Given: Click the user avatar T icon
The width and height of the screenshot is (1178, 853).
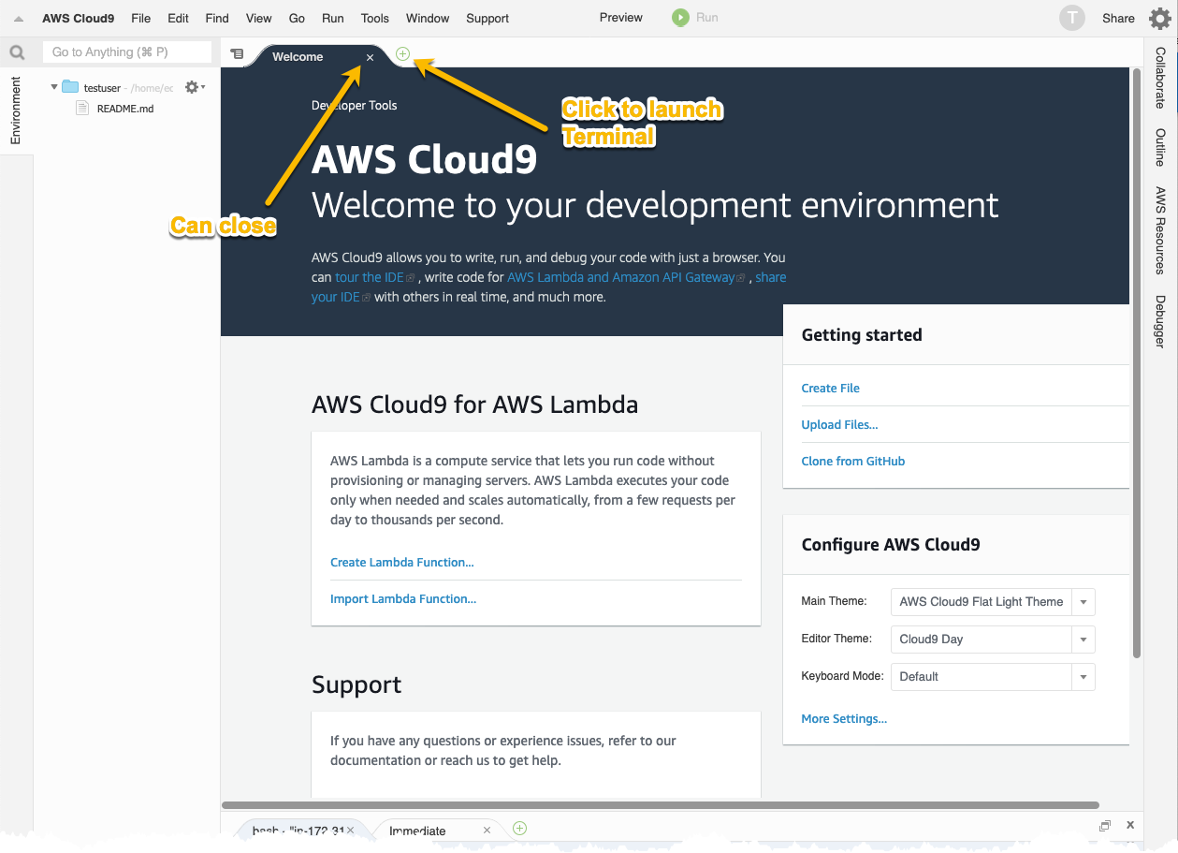Looking at the screenshot, I should tap(1071, 18).
